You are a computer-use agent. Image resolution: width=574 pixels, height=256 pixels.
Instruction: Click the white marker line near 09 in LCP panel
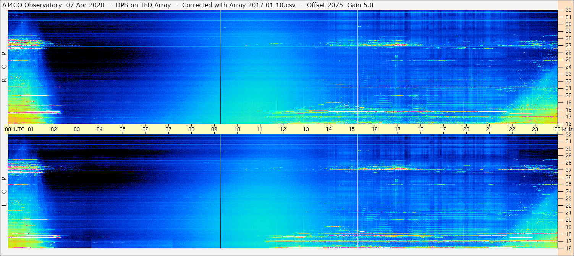coord(220,192)
